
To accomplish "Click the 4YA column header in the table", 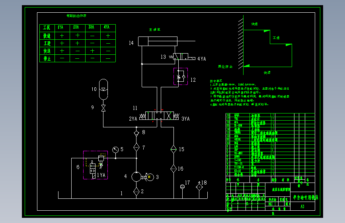I will pos(107,27).
